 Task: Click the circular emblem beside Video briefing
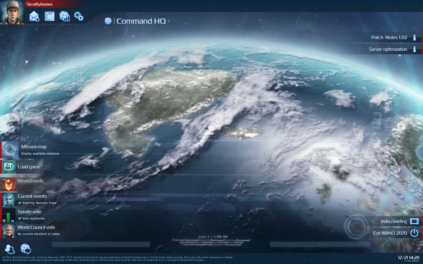(356, 226)
